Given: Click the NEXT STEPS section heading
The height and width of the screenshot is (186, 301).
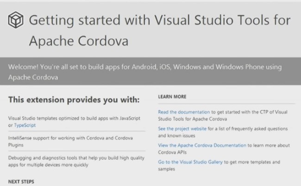Looking at the screenshot, I should click(x=21, y=181).
